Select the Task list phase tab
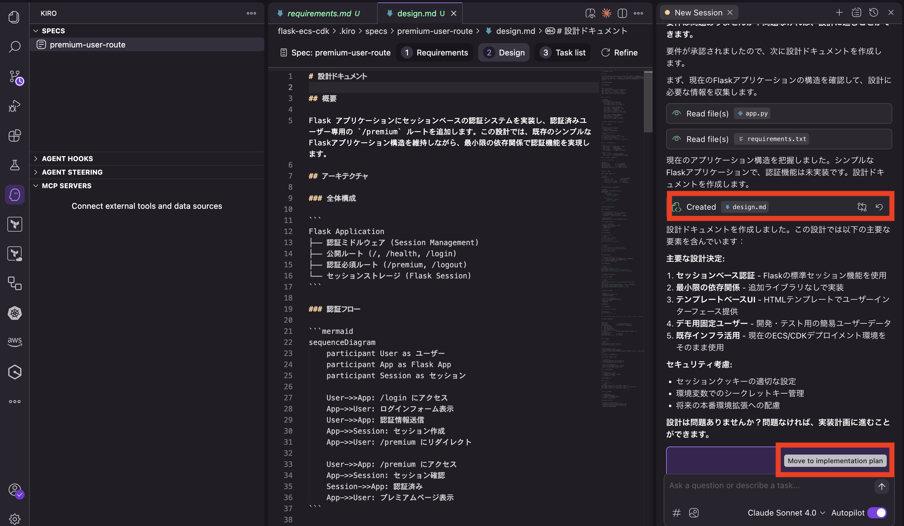904x526 pixels. coord(563,52)
